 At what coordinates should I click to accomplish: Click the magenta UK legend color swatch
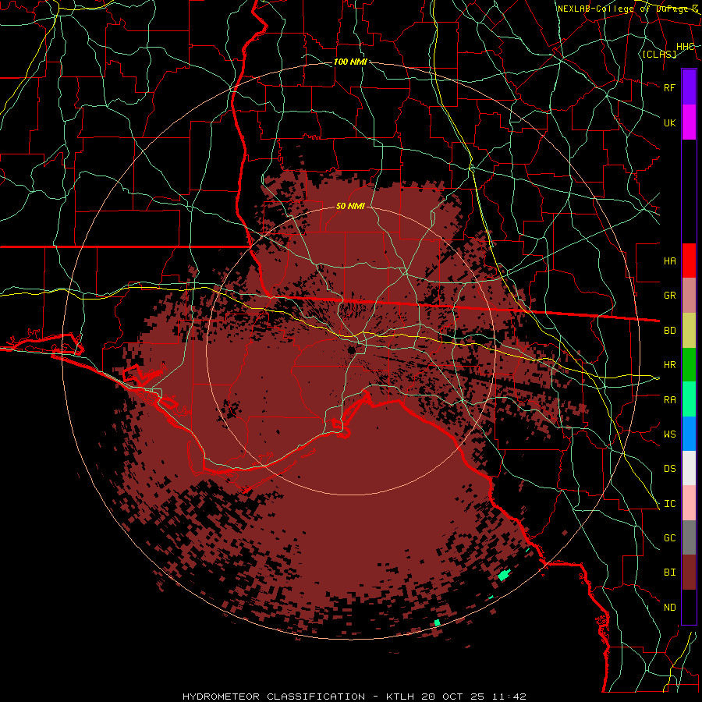689,122
